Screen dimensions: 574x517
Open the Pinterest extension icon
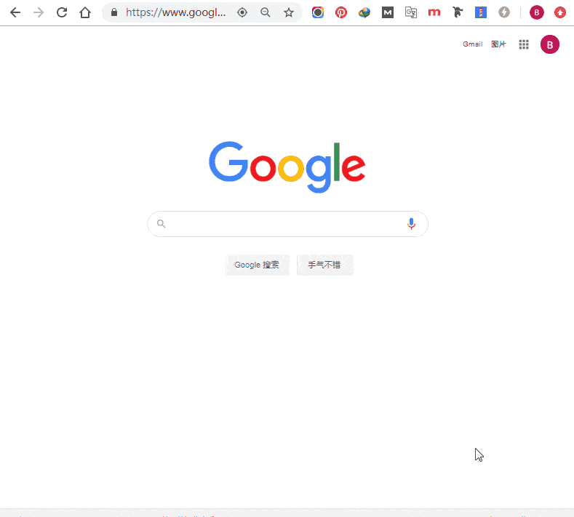click(340, 12)
